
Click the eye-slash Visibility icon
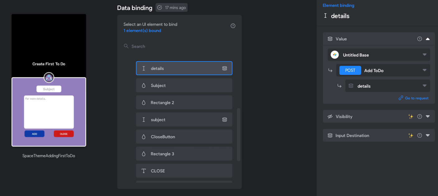click(330, 116)
